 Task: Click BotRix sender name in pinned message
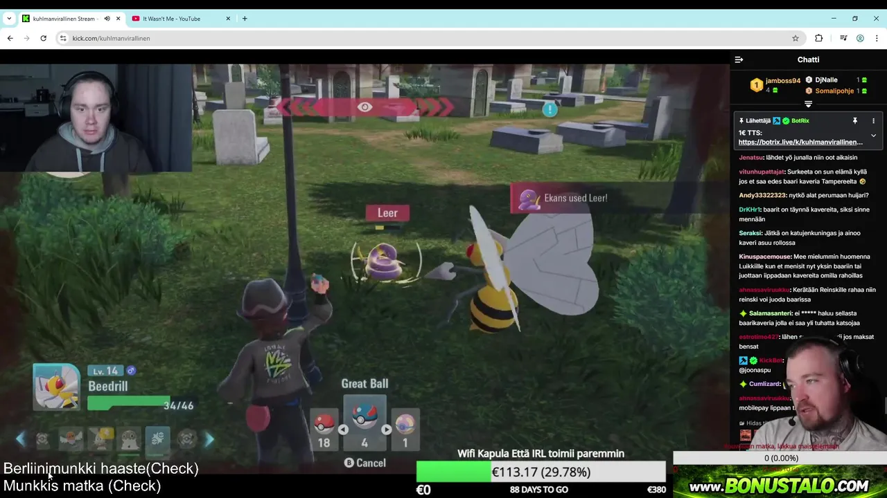click(x=800, y=121)
